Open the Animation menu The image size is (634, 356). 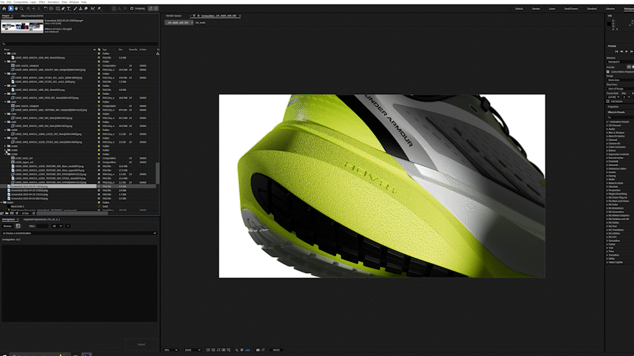click(53, 2)
